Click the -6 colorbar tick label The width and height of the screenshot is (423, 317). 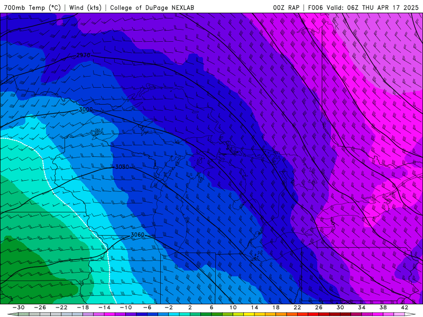[147, 307]
